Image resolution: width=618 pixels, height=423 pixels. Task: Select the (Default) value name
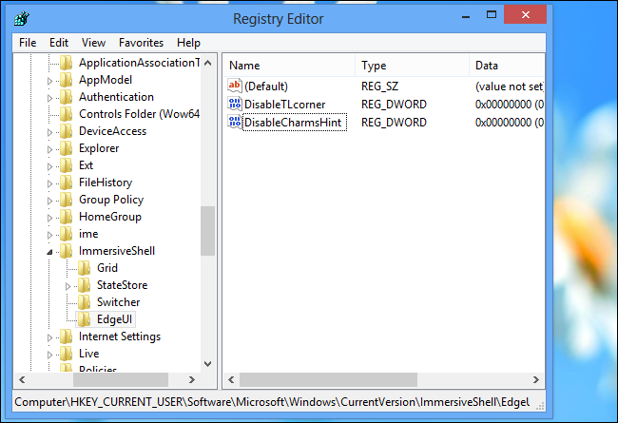(x=266, y=87)
